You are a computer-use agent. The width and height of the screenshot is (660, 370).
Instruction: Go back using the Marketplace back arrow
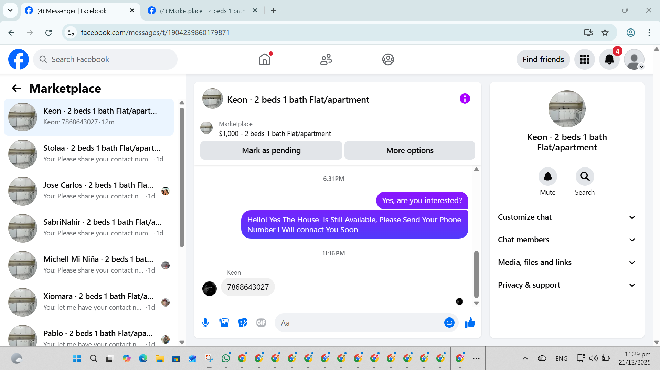[17, 89]
